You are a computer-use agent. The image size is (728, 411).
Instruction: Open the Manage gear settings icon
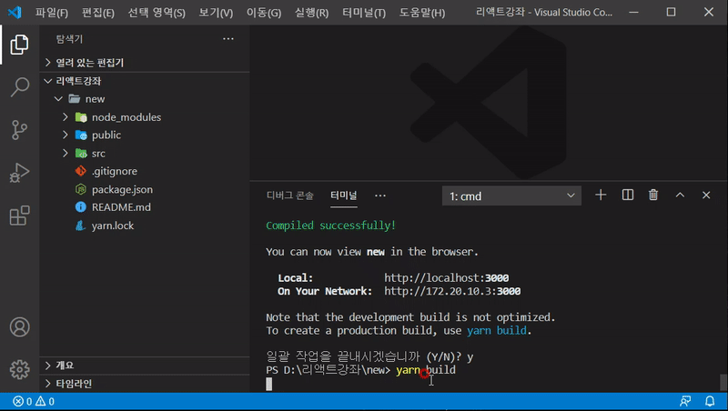click(x=19, y=370)
